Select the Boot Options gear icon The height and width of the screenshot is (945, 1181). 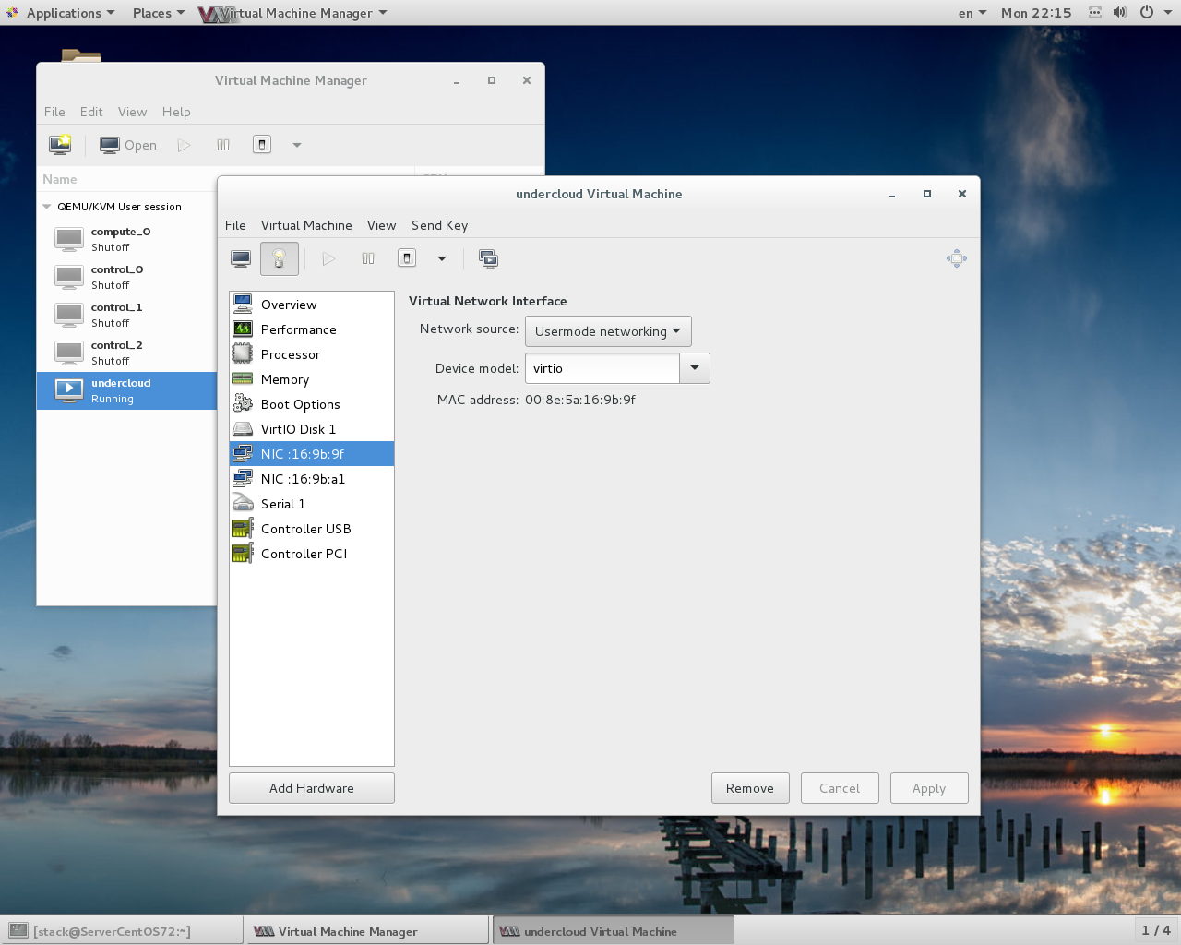[x=244, y=404]
